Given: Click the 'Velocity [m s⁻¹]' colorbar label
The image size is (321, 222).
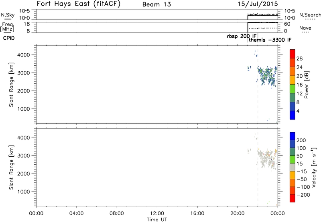Looking at the screenshot, I should [314, 167].
